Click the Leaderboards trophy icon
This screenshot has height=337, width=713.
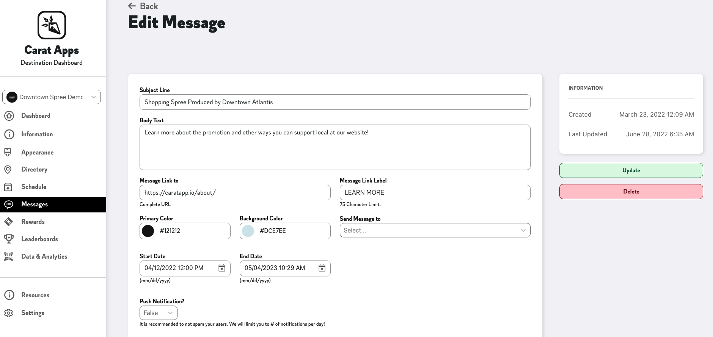tap(9, 239)
